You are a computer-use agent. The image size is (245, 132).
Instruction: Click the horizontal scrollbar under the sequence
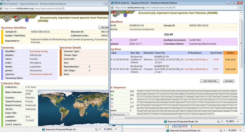tap(180, 117)
